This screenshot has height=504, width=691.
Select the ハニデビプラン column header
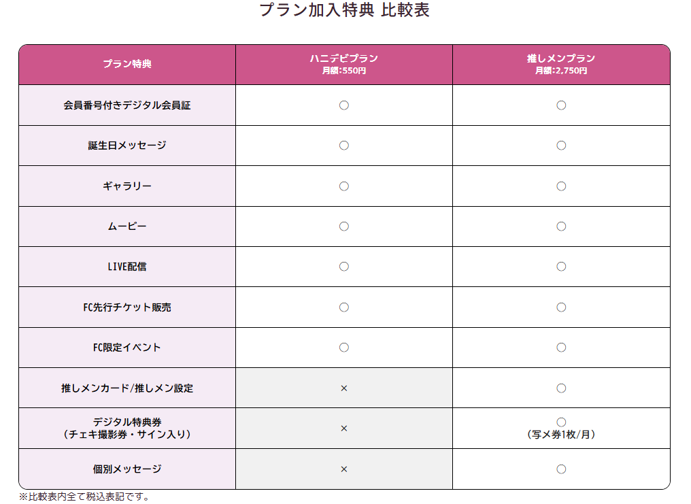(344, 58)
